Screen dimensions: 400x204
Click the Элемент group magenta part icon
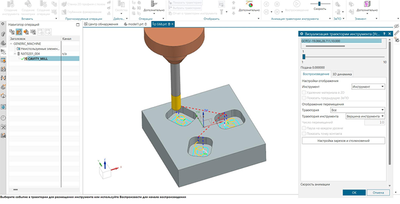point(367,4)
